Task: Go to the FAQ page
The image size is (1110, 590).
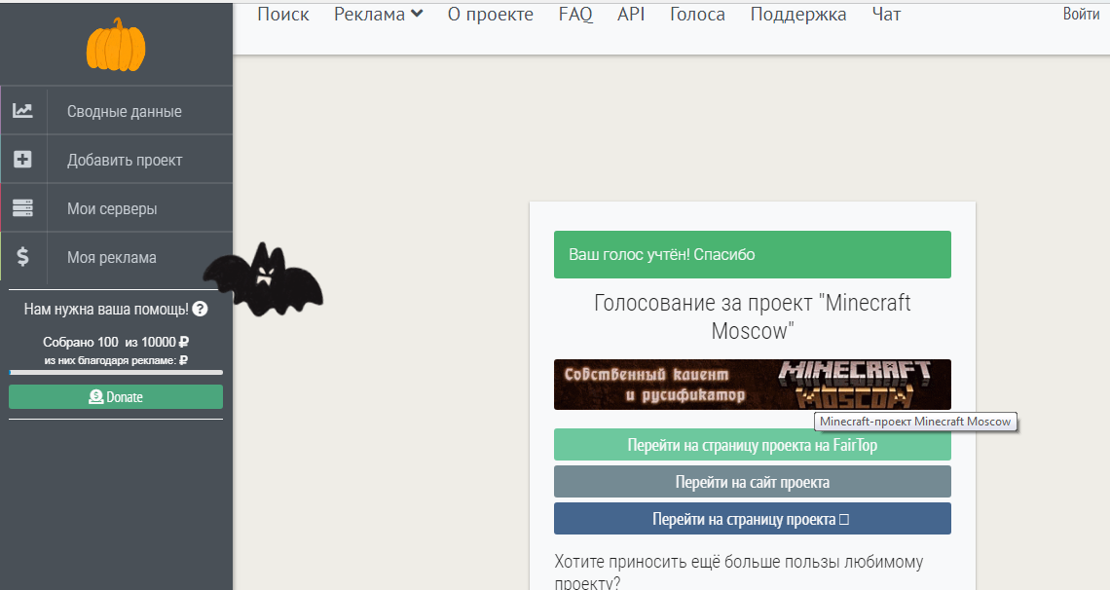Action: (575, 15)
